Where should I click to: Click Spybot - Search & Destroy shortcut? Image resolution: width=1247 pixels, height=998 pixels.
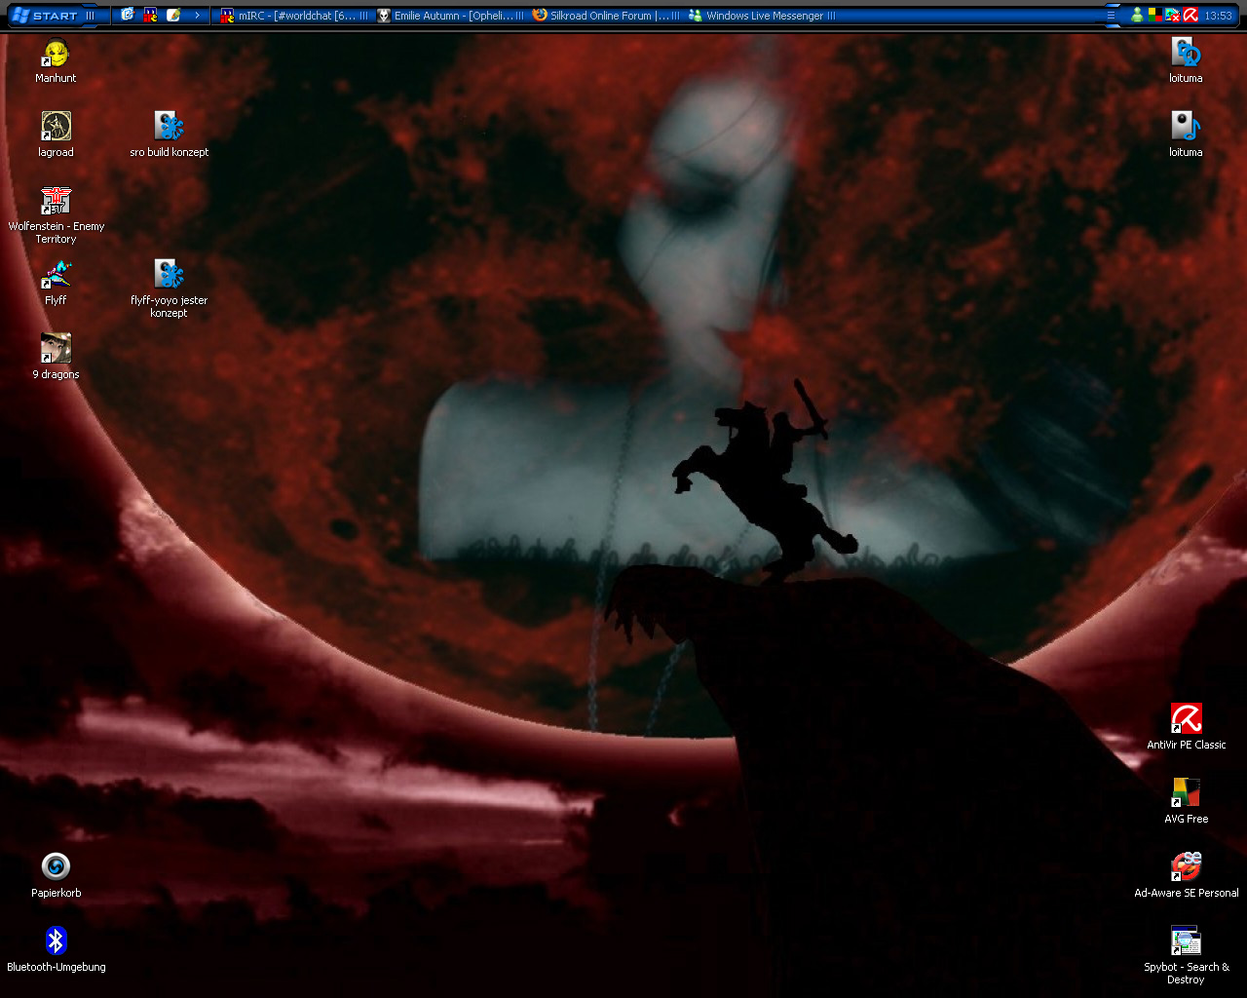1186,942
